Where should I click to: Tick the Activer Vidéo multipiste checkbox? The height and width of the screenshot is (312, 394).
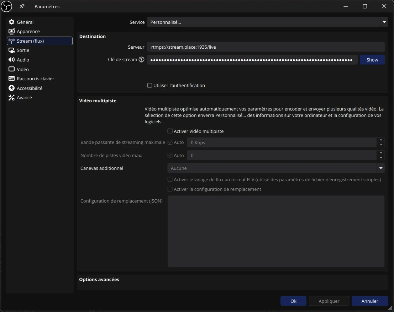coord(170,131)
